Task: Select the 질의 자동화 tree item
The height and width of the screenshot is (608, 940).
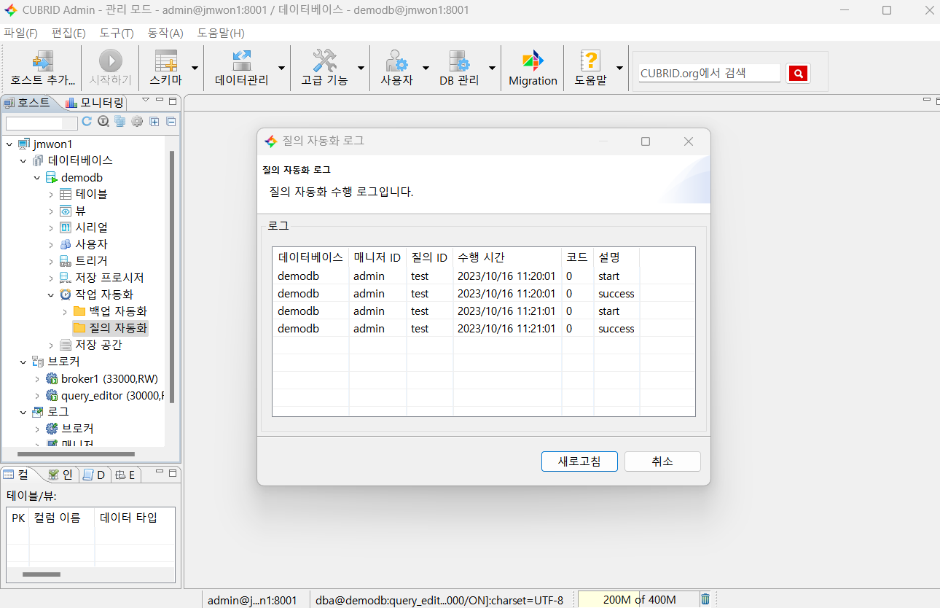Action: point(111,328)
